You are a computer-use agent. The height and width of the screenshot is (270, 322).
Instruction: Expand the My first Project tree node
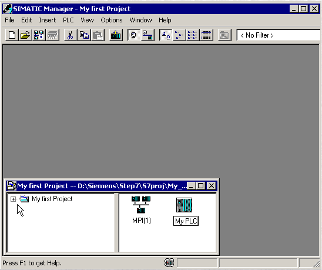point(13,199)
